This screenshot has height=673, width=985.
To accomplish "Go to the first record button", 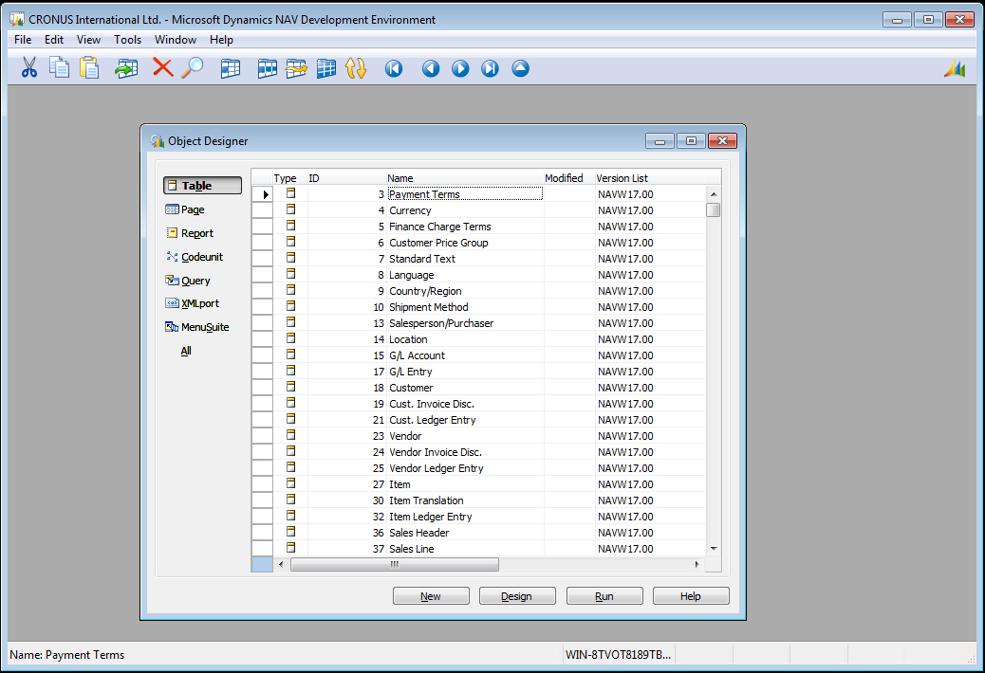I will pyautogui.click(x=394, y=68).
